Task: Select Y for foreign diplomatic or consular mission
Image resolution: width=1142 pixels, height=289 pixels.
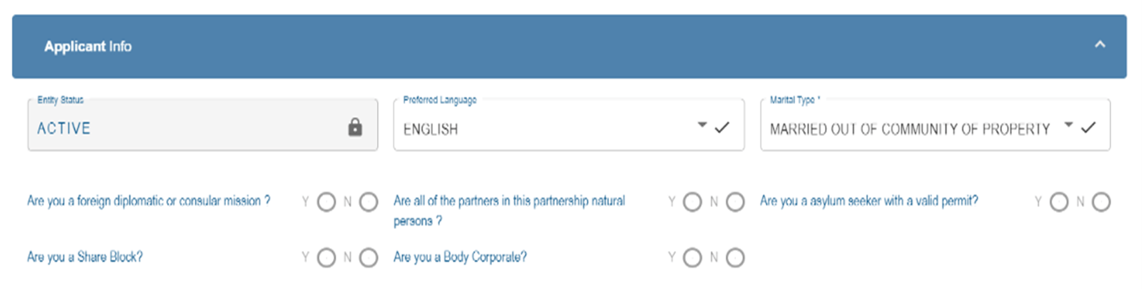Action: 326,202
